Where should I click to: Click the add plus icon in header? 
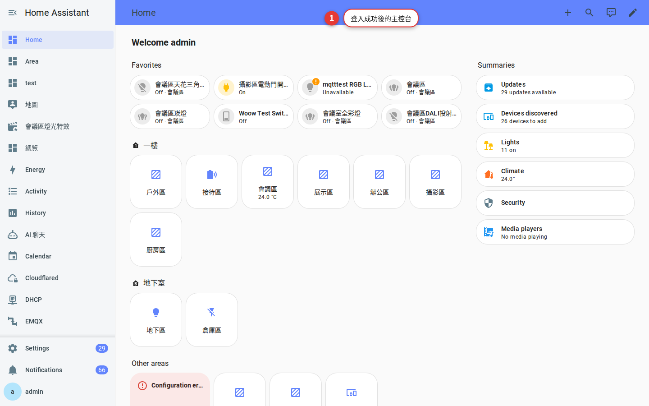pyautogui.click(x=568, y=13)
